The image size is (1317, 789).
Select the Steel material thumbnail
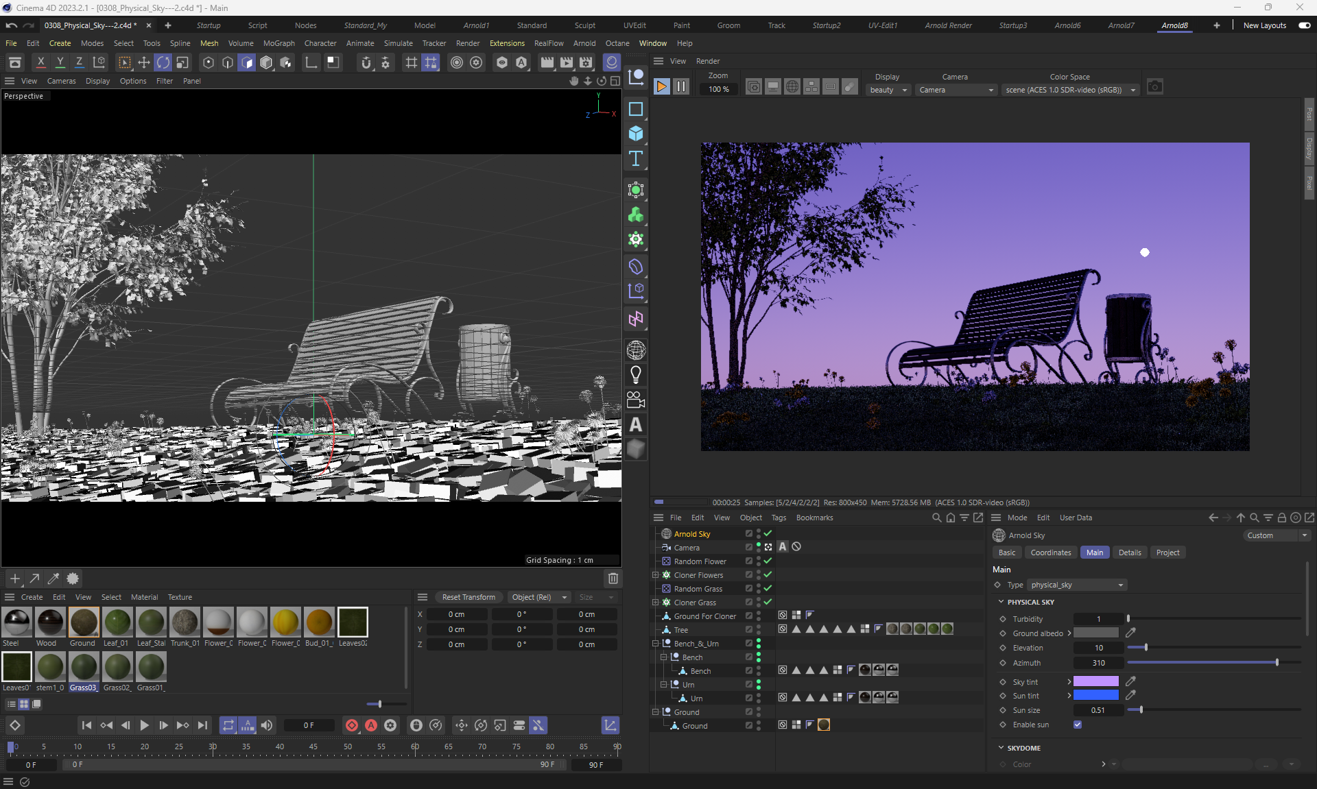click(16, 622)
